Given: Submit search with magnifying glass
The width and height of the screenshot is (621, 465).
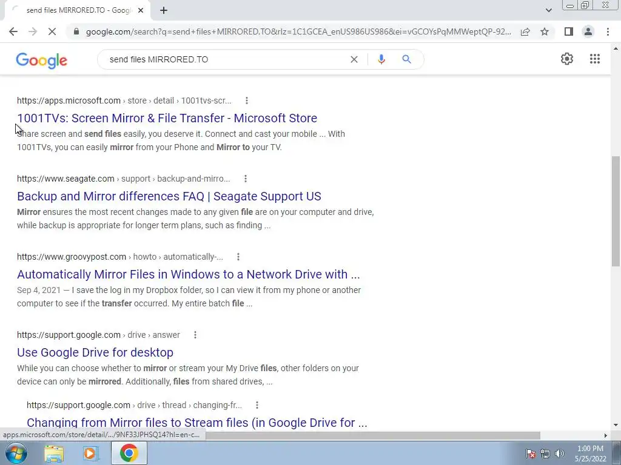Looking at the screenshot, I should (x=406, y=59).
